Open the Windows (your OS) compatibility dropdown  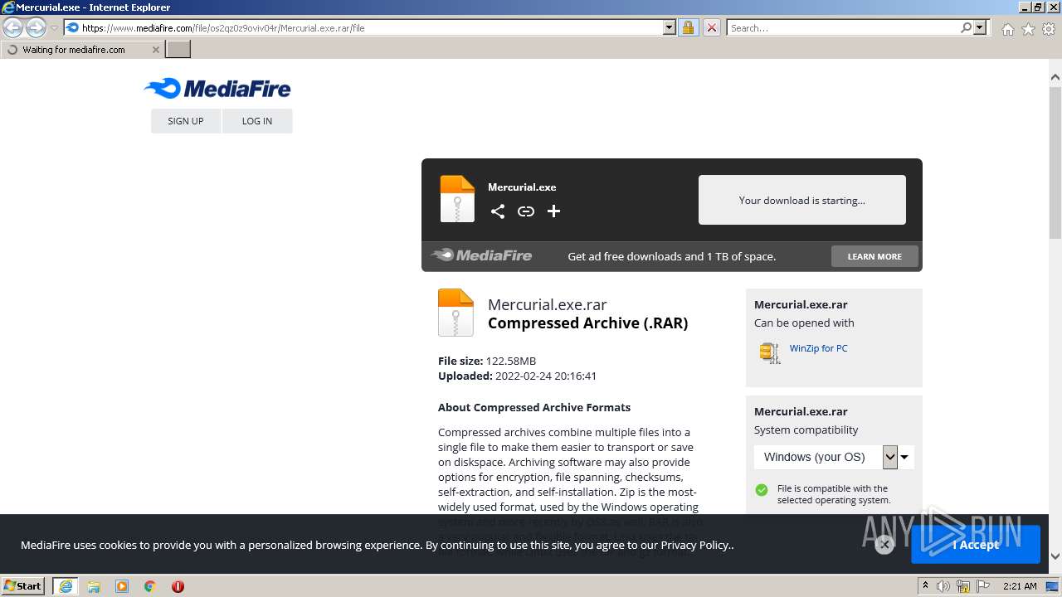tap(834, 457)
